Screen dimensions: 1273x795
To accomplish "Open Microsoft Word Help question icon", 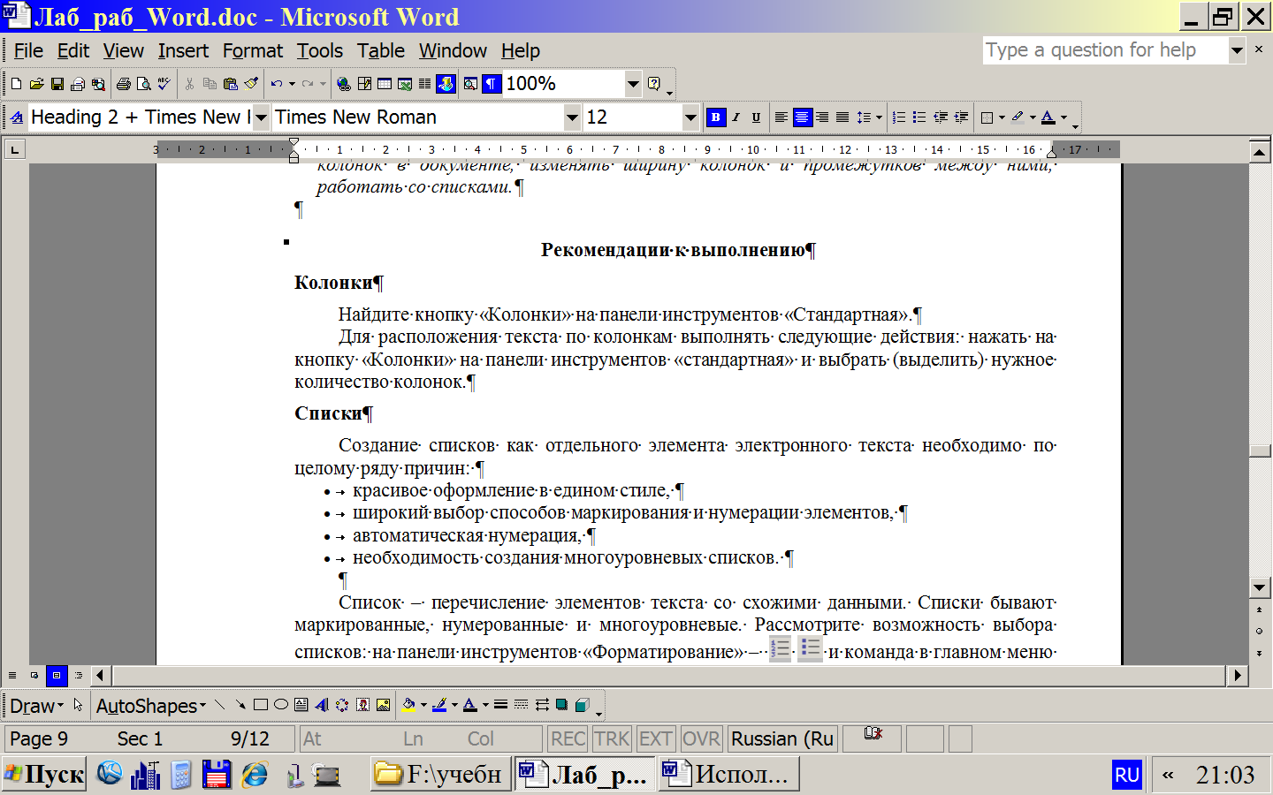I will tap(654, 84).
